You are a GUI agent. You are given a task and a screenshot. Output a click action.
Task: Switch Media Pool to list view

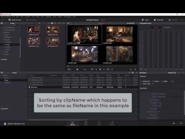coord(133,73)
